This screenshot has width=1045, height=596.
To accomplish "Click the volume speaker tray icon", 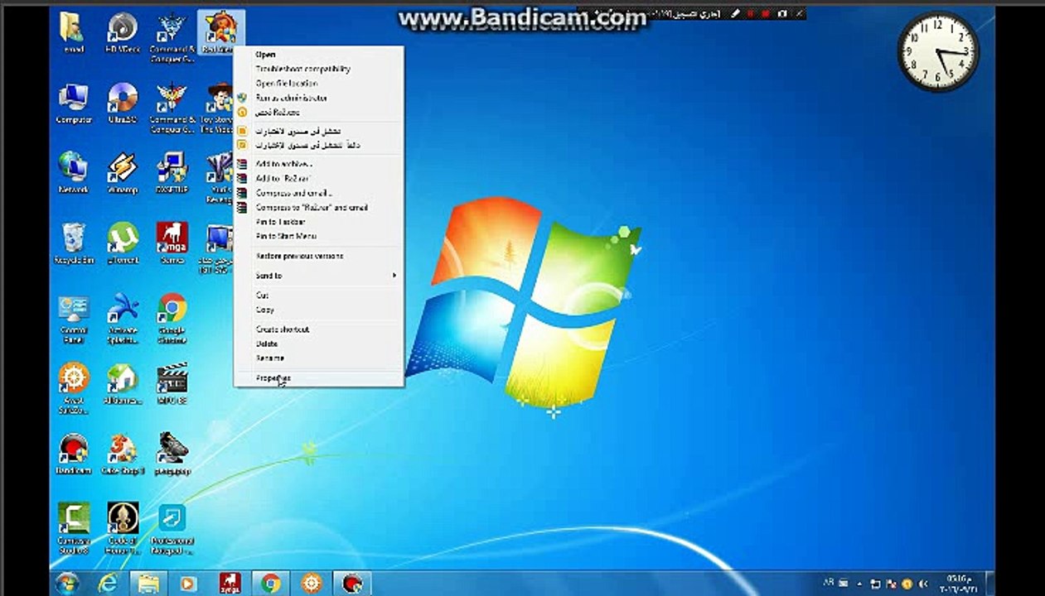I will click(x=922, y=584).
